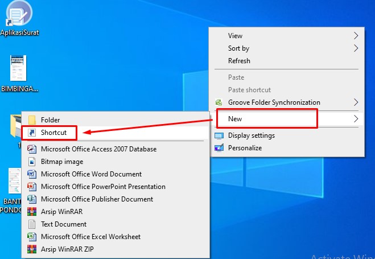375x259 pixels.
Task: Select the Paste shortcut menu entry
Action: [287, 90]
